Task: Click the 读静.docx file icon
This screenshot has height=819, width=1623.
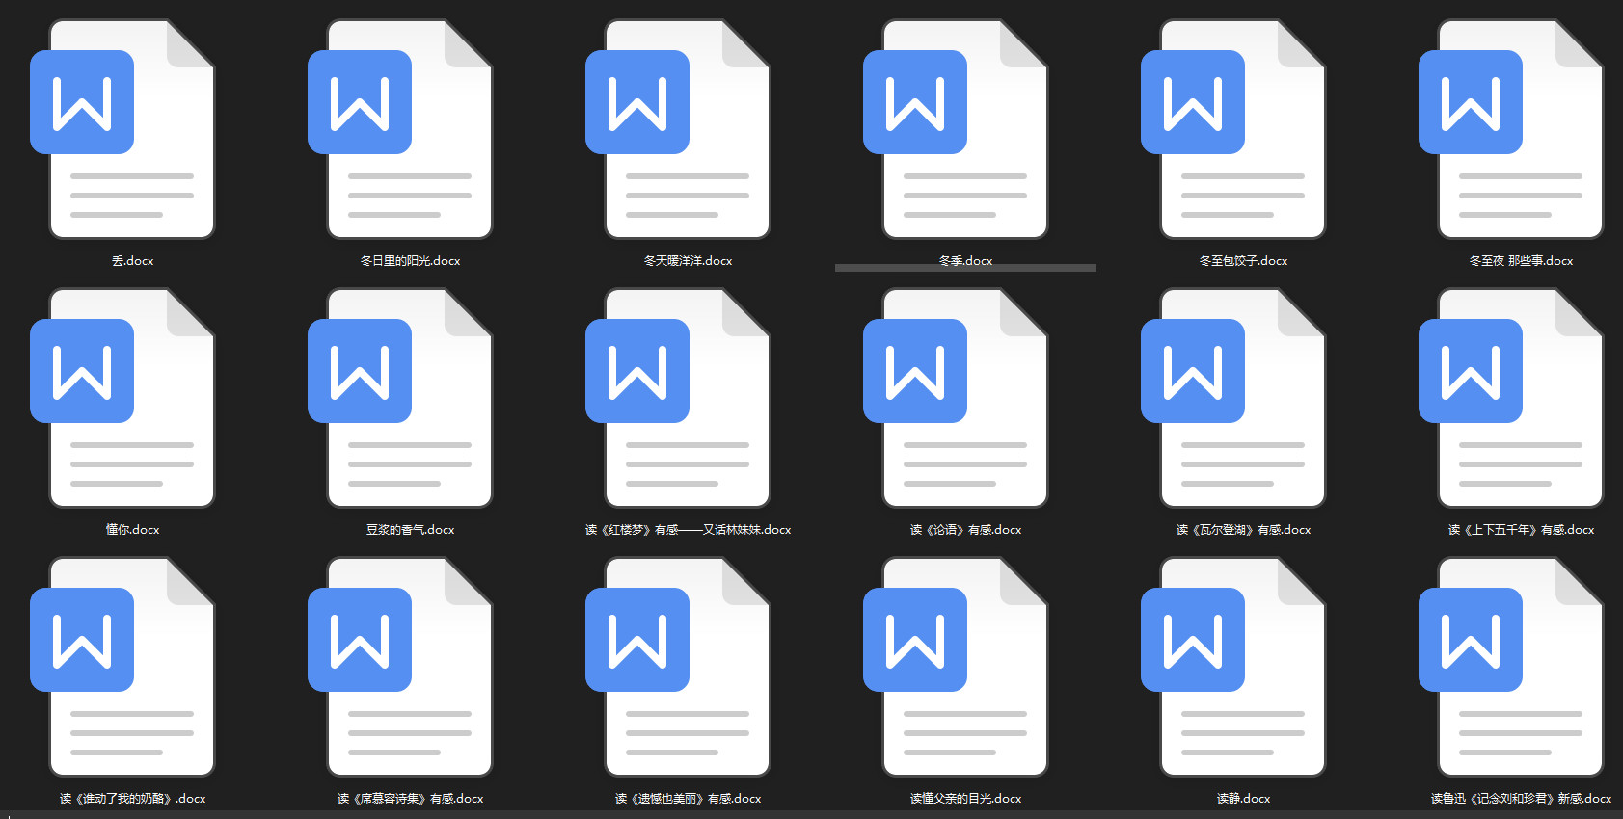Action: [x=1233, y=667]
